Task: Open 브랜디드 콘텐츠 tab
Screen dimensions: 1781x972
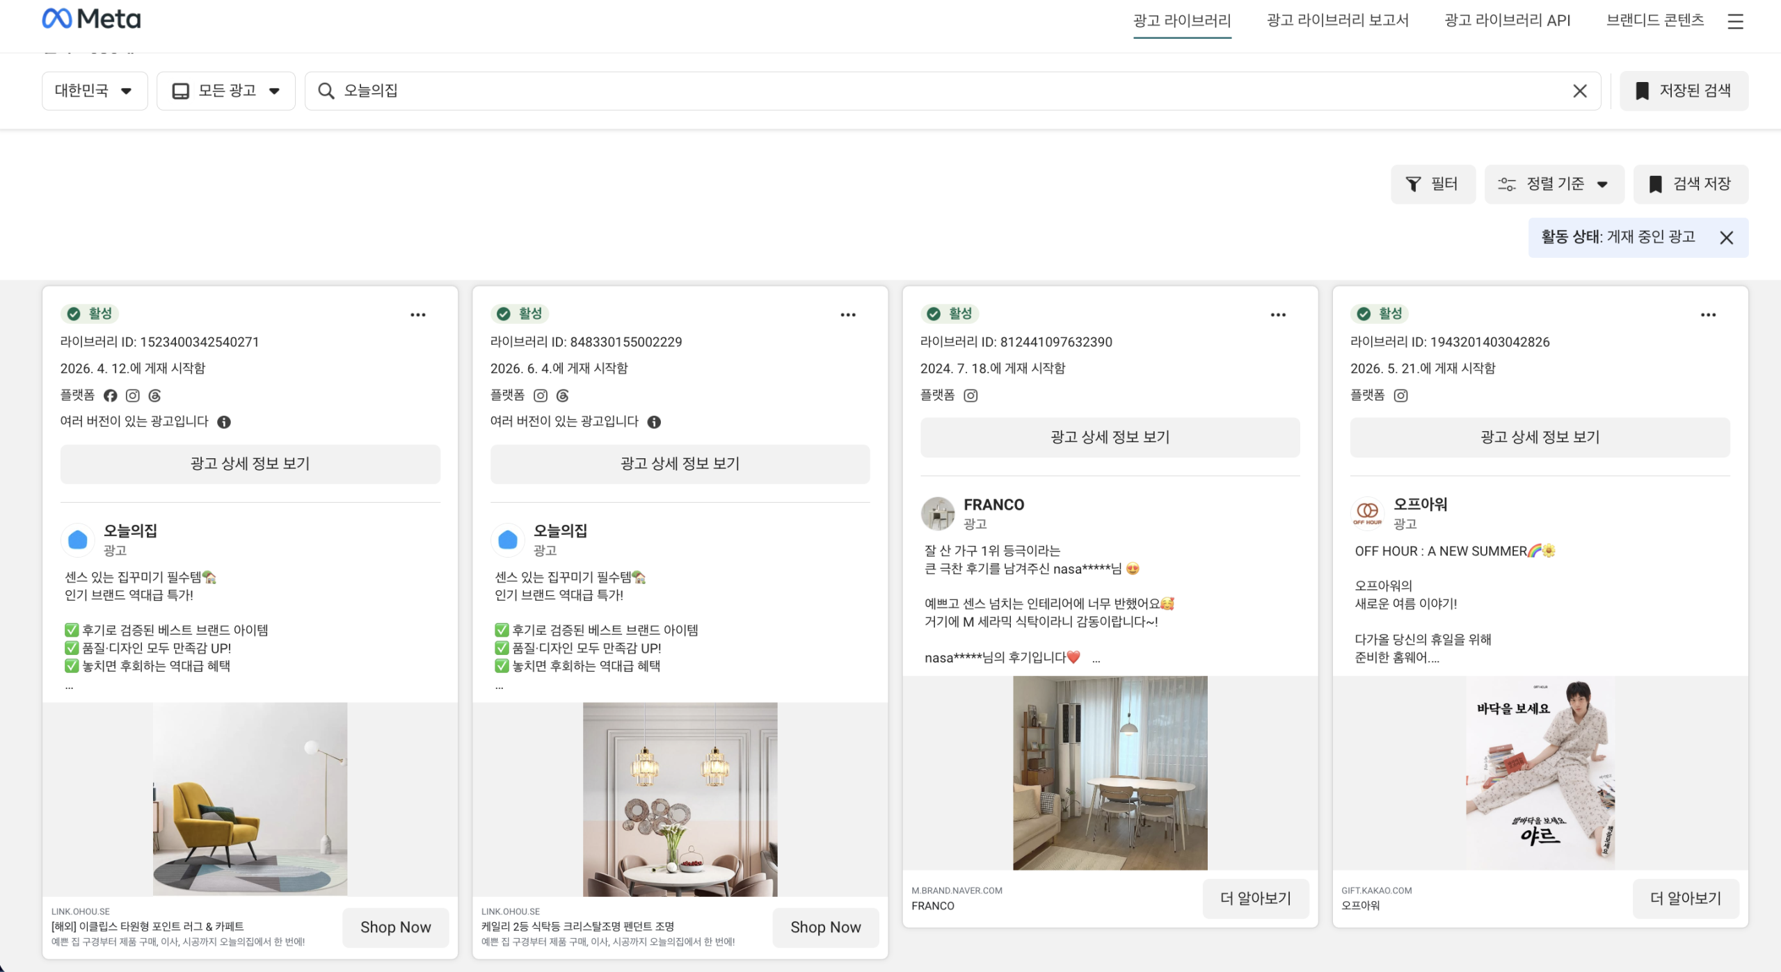Action: (x=1655, y=20)
